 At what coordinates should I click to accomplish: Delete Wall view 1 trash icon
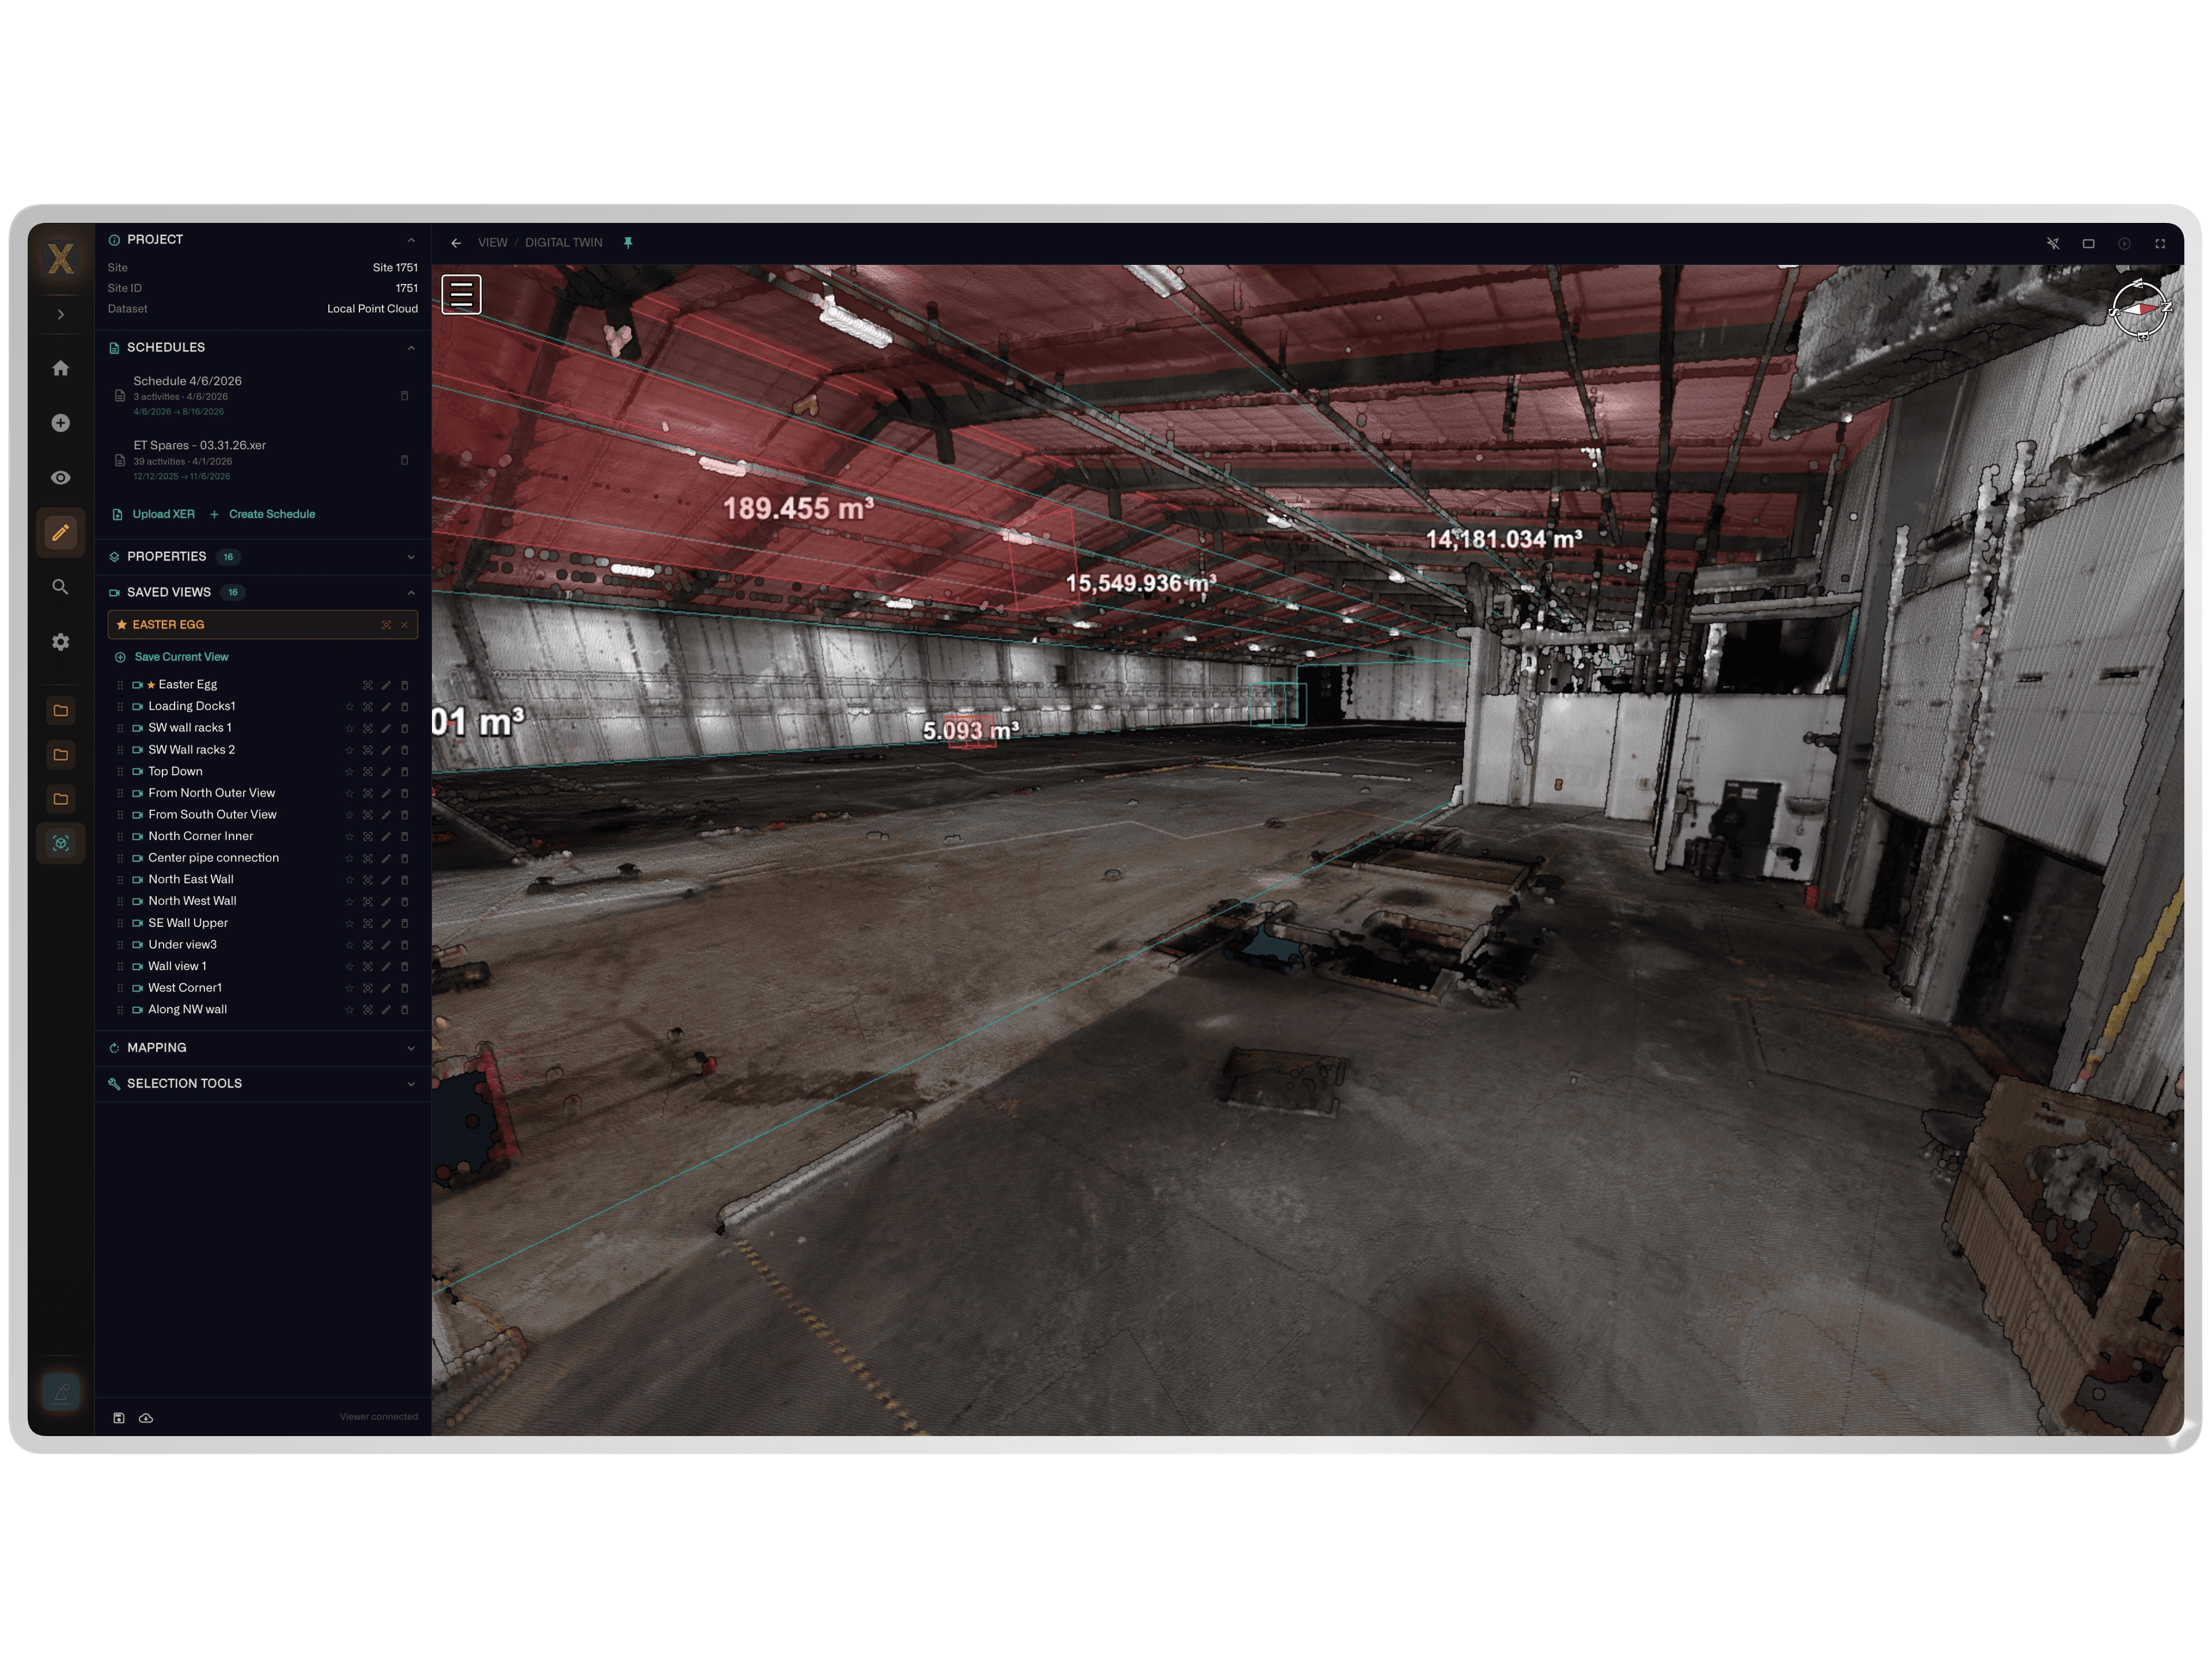[x=404, y=967]
